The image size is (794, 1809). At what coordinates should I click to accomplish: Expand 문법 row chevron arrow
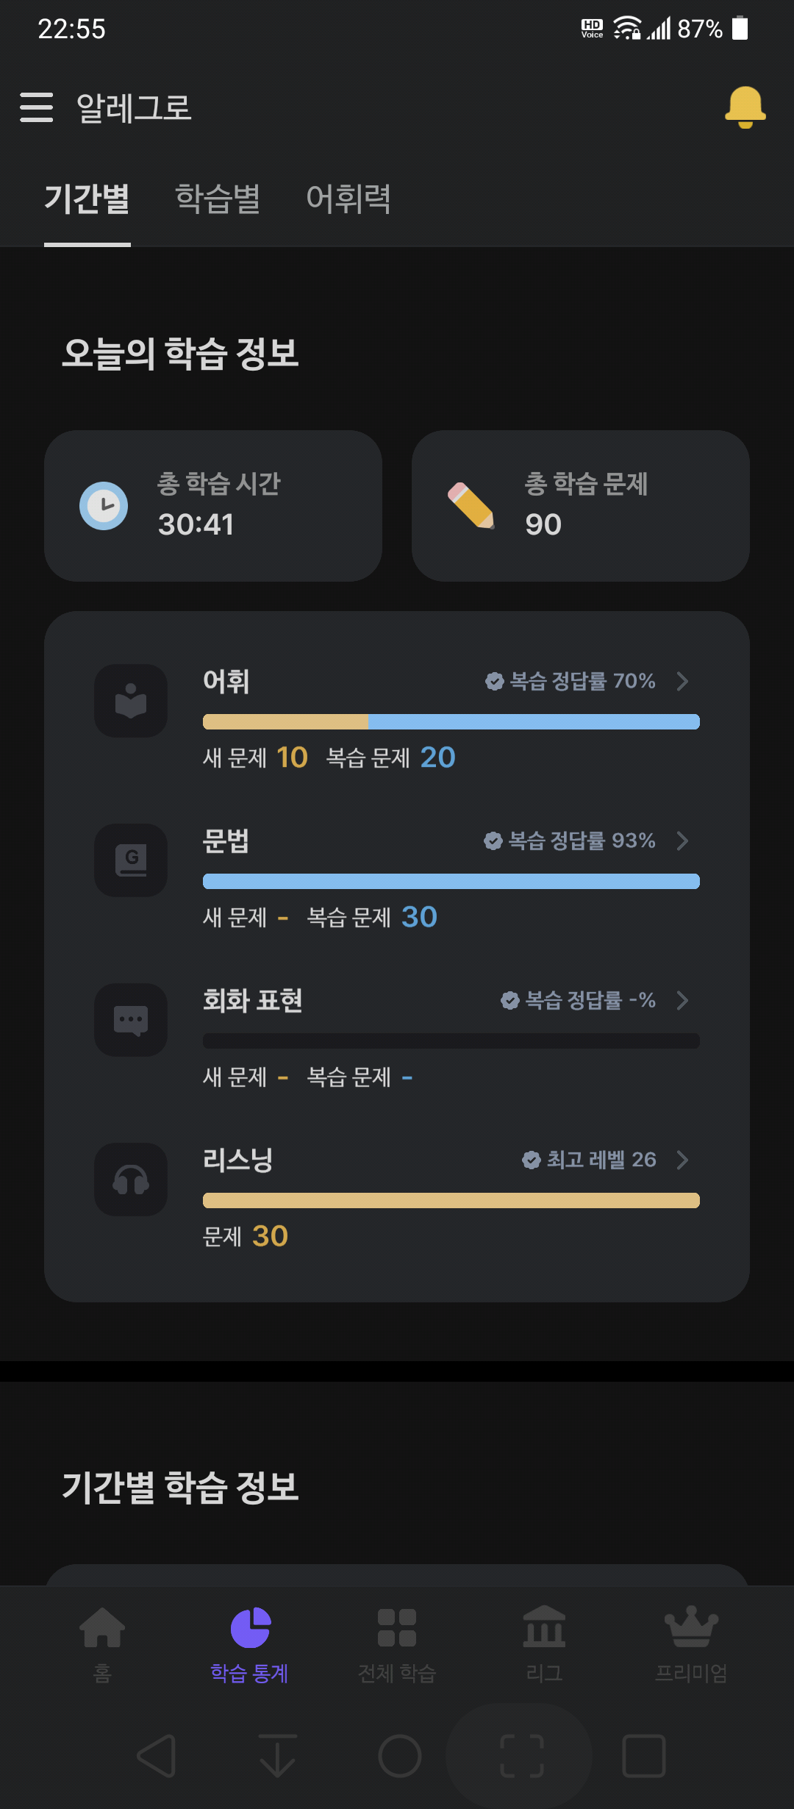coord(682,841)
